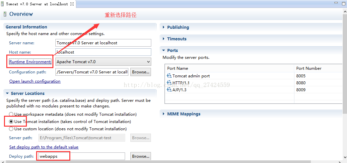
Task: Click the Configuration path text field
Action: (92, 72)
